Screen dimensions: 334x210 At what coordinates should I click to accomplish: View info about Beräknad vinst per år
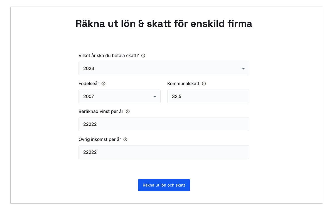(x=127, y=111)
